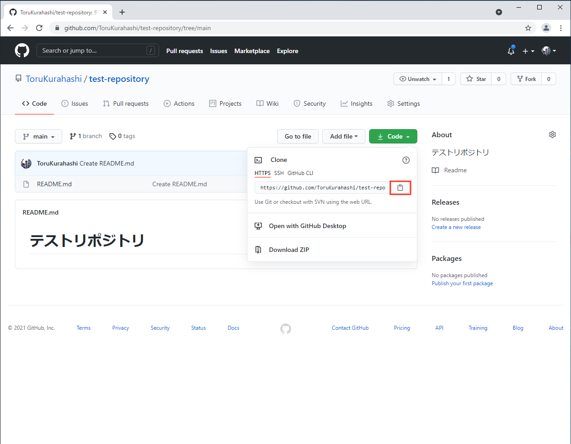This screenshot has width=571, height=444.
Task: Open the Chrome tab search arrow
Action: (x=499, y=12)
